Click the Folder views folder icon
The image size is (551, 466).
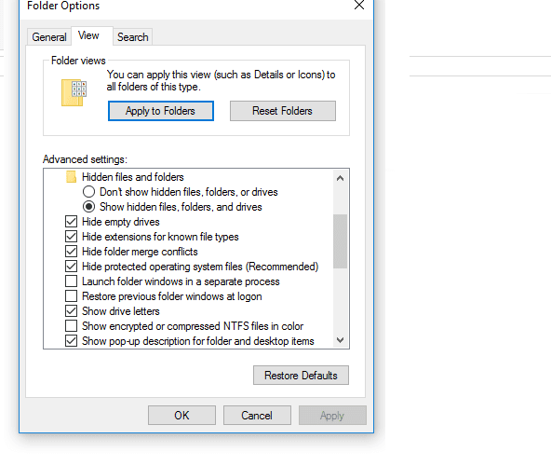point(74,92)
